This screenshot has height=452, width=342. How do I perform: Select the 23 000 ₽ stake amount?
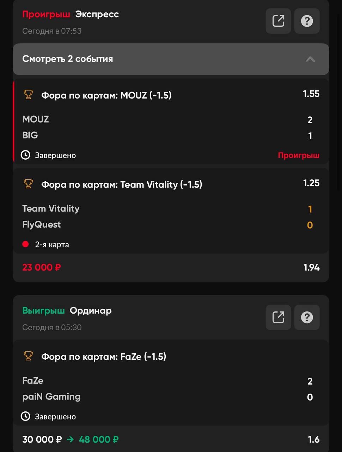pos(42,267)
